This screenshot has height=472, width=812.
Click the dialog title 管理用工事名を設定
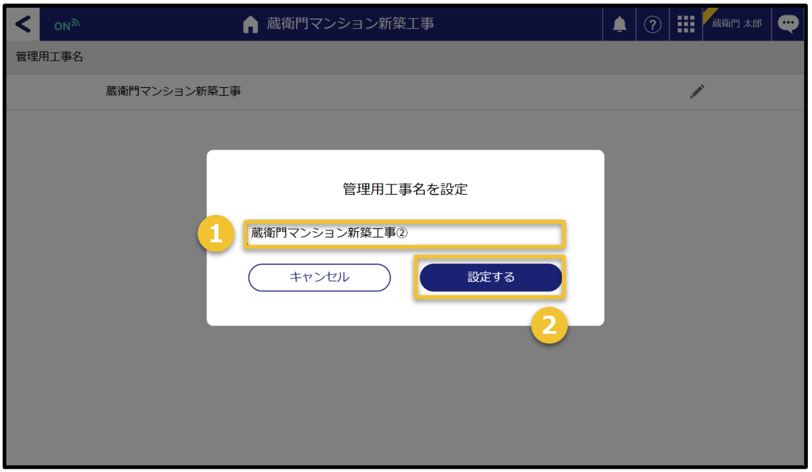[405, 189]
